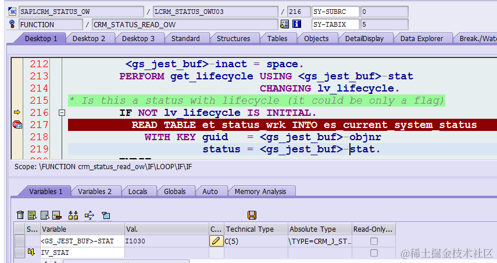
Task: Click the Val. column header
Action: coord(167,229)
